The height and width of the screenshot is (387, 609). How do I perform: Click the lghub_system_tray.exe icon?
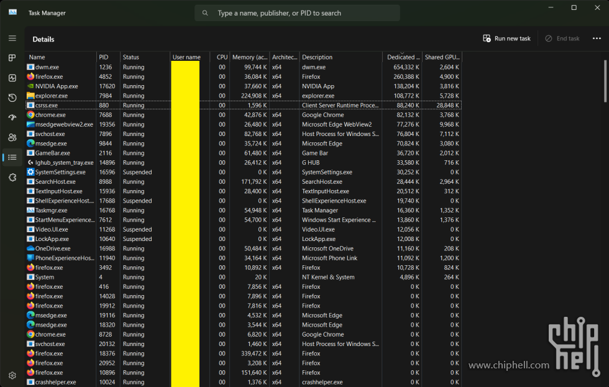(30, 163)
